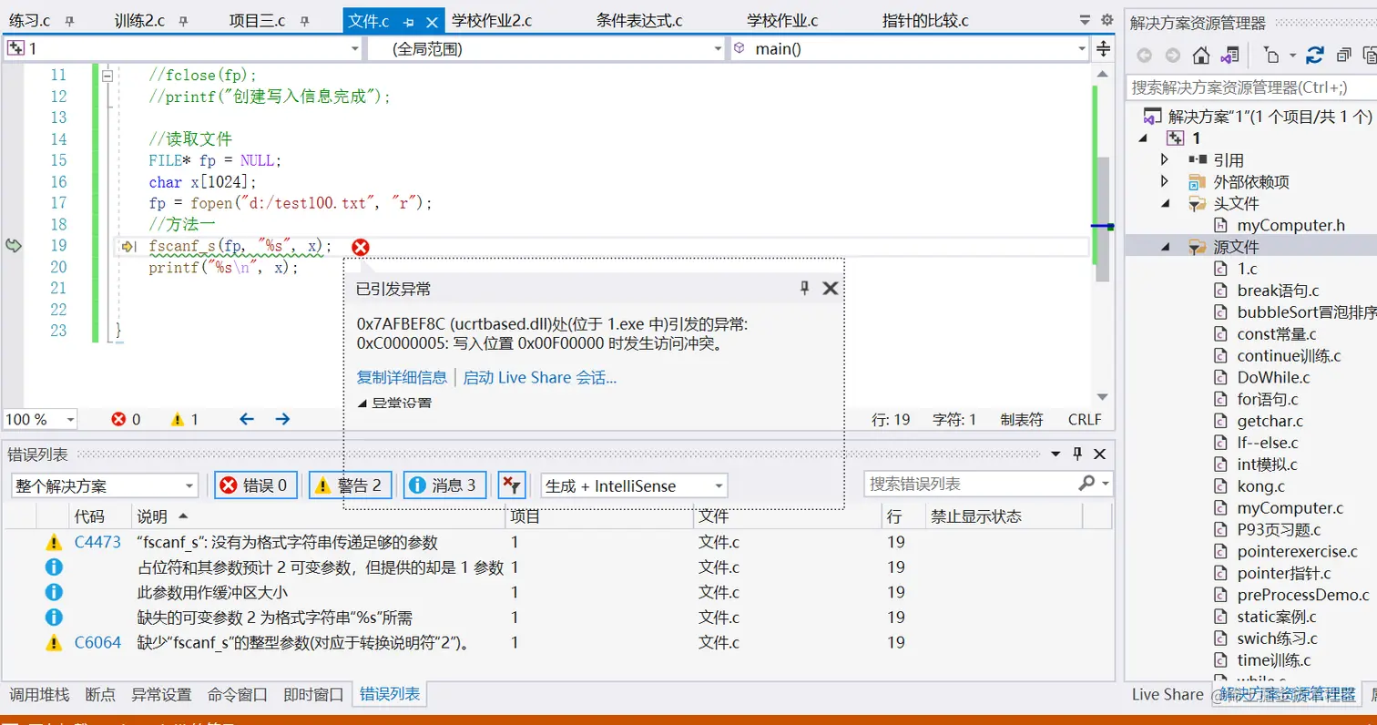Switch to the 练习.c tab
The width and height of the screenshot is (1377, 725).
[x=30, y=21]
